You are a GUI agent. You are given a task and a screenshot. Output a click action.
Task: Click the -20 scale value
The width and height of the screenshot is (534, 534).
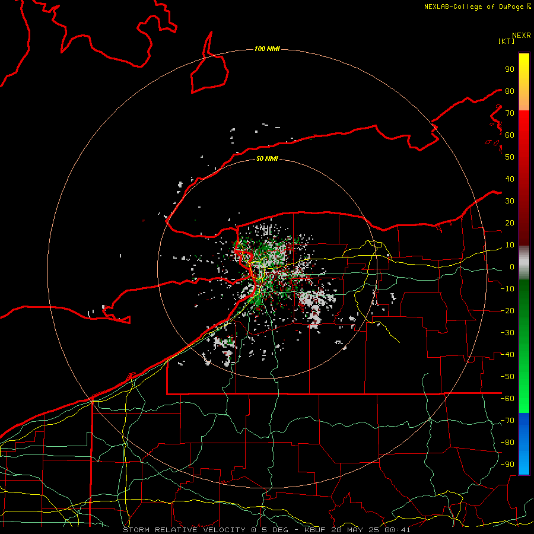coord(507,311)
